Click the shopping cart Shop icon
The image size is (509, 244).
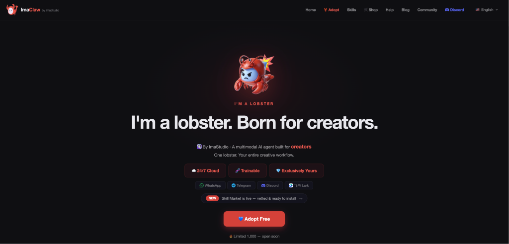(366, 10)
